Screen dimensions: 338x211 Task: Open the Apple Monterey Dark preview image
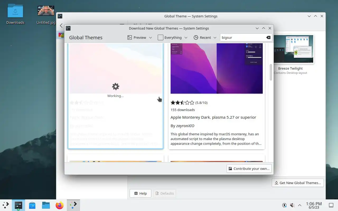pyautogui.click(x=217, y=68)
